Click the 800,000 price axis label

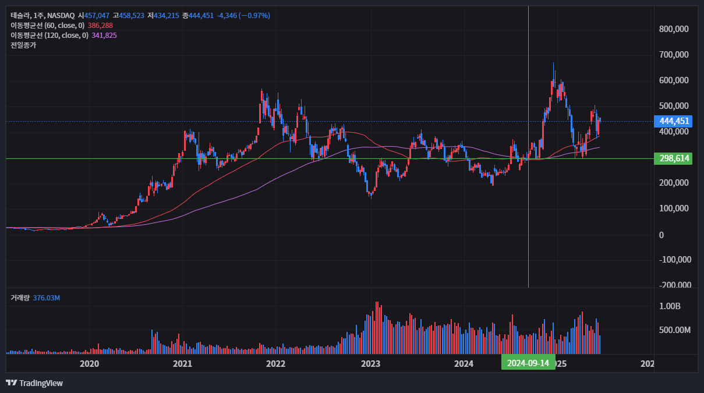click(x=674, y=29)
